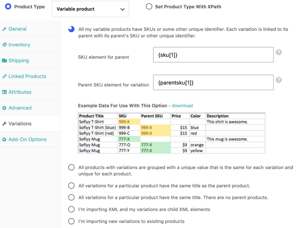Open the Variations tab

(x=30, y=123)
